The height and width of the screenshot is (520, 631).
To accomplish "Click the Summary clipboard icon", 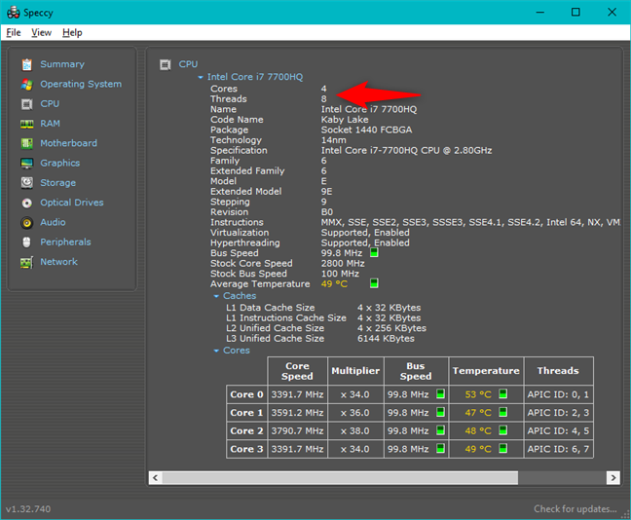I will (x=27, y=64).
